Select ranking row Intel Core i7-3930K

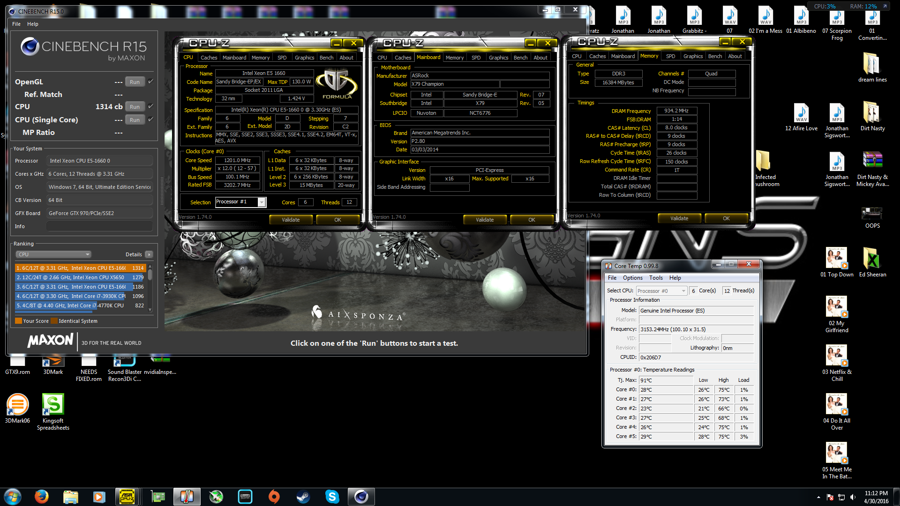tap(80, 296)
